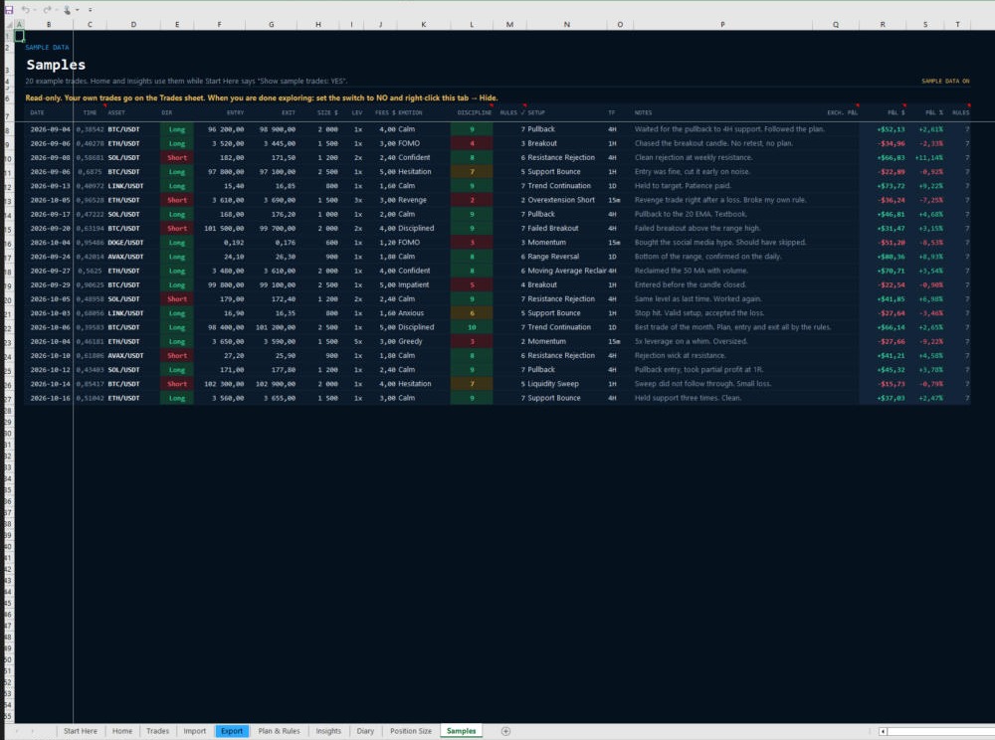The image size is (995, 740).
Task: Switch to the Start Here sheet tab
Action: click(81, 731)
